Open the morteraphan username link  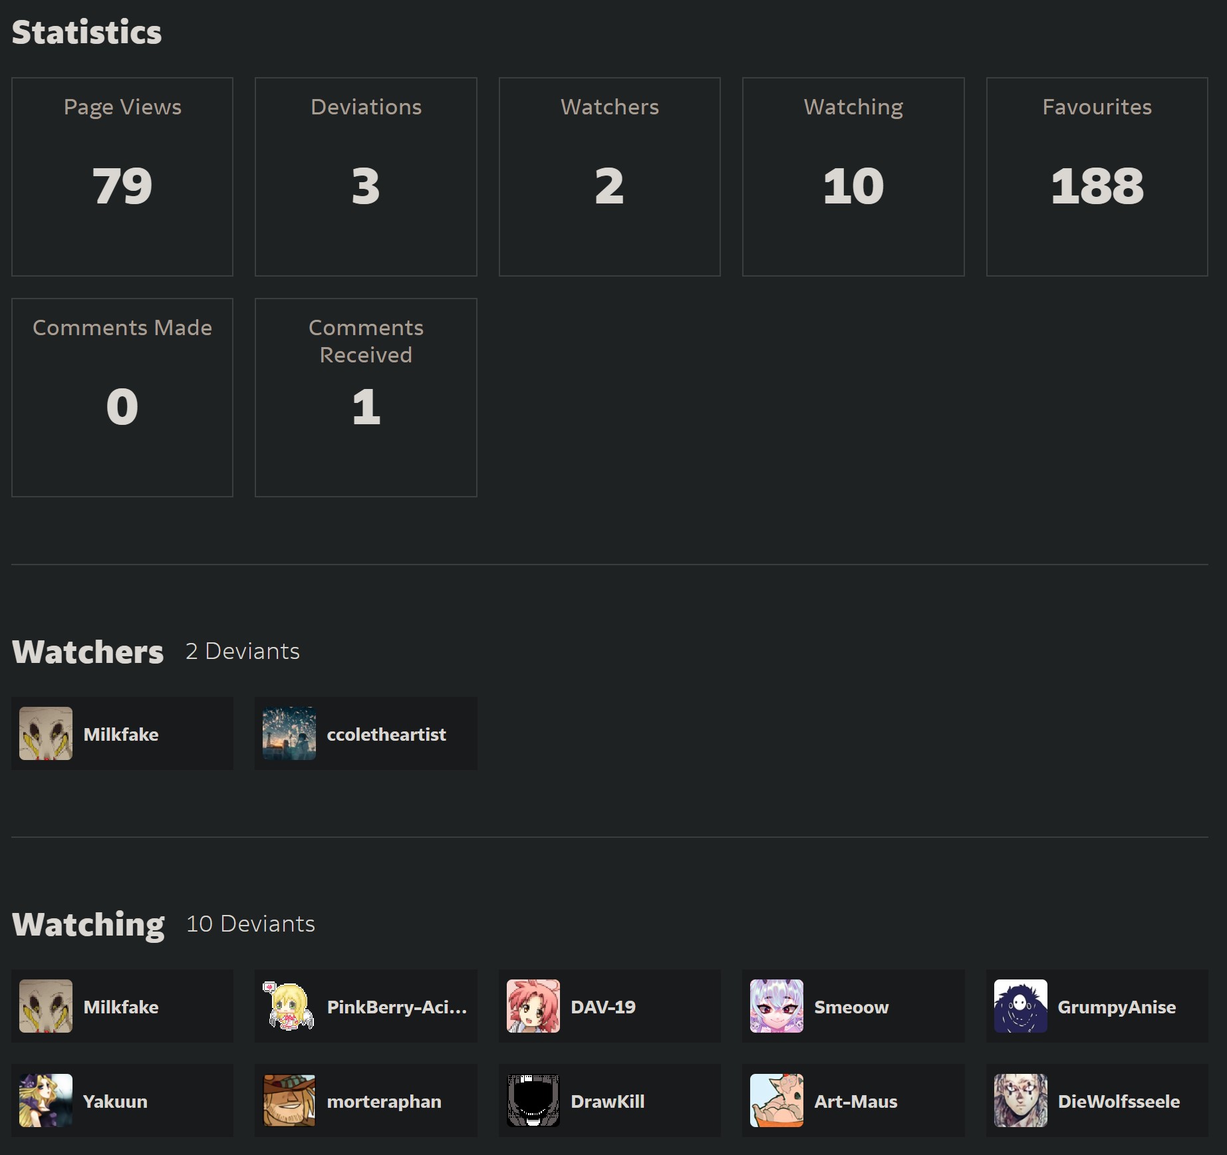pyautogui.click(x=384, y=1102)
